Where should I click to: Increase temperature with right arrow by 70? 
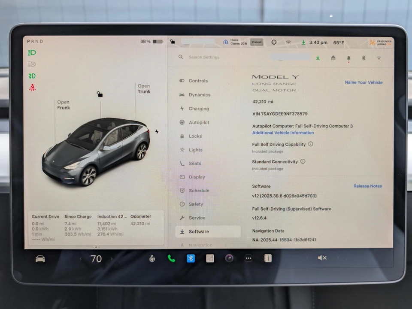[112, 259]
